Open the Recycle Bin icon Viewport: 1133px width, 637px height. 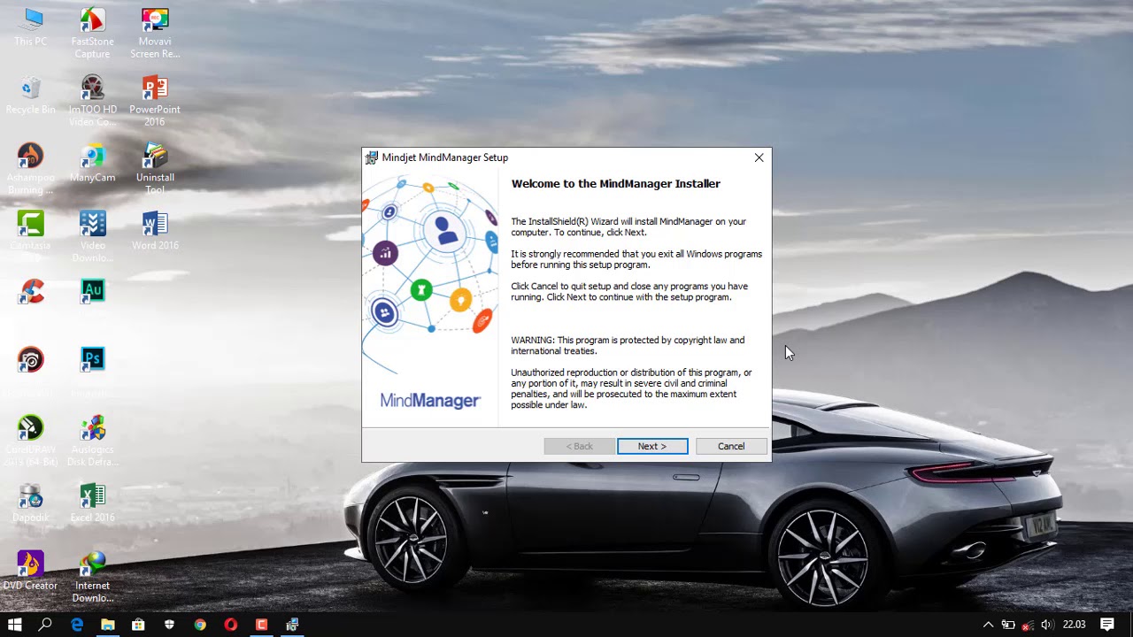tap(30, 96)
